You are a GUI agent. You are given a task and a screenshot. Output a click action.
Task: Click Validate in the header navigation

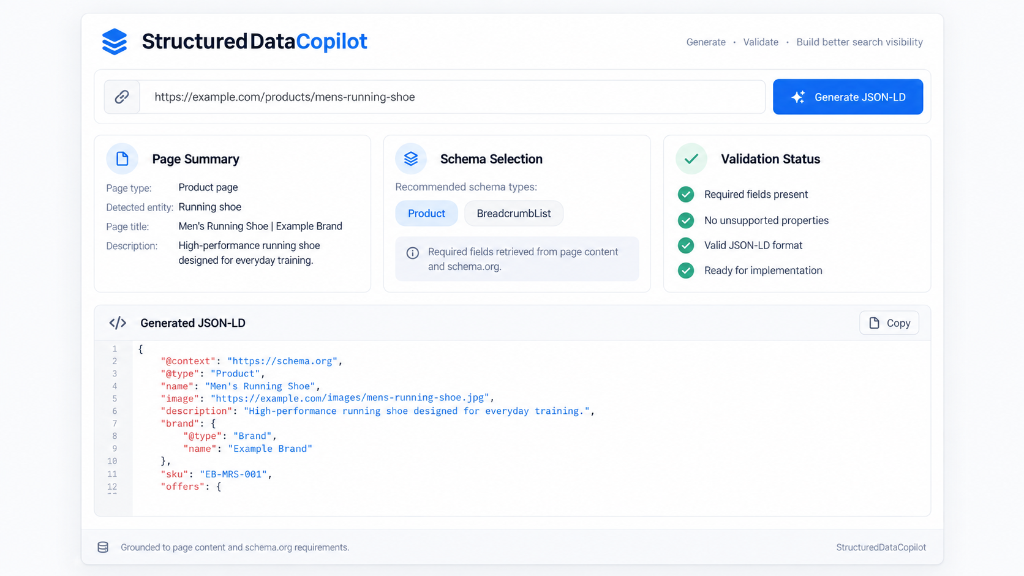point(761,42)
